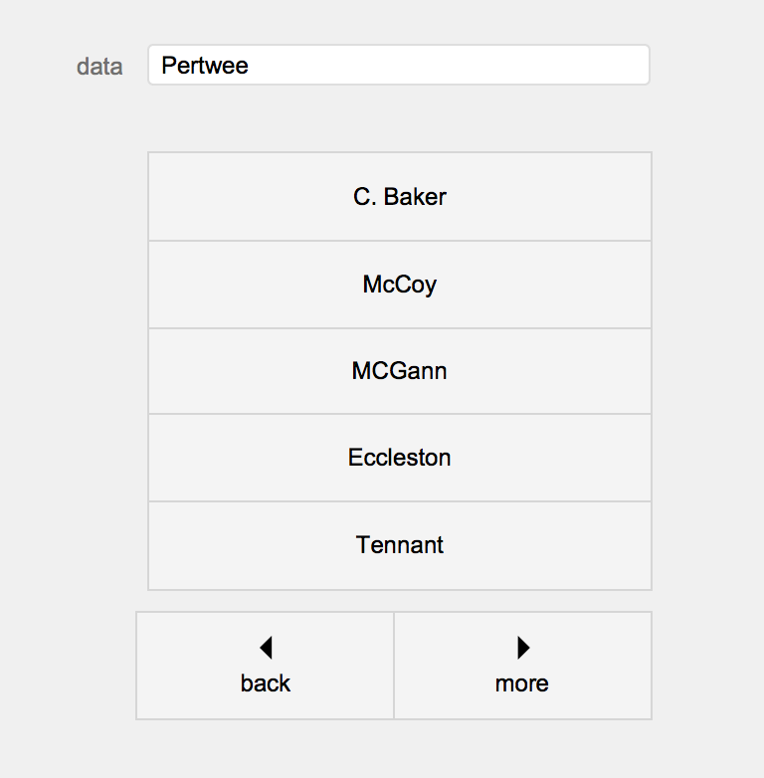Click the right-pointing triangle icon above more

[x=523, y=648]
